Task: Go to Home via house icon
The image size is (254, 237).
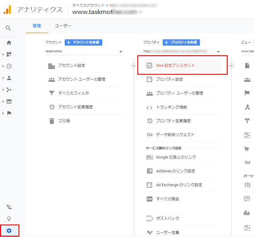Action: (x=9, y=43)
